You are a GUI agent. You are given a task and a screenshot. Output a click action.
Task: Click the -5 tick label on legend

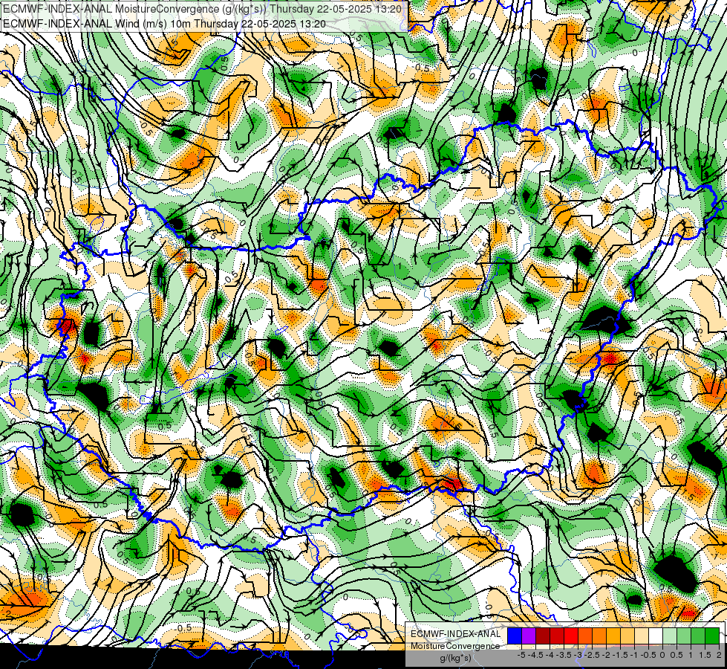point(521,655)
